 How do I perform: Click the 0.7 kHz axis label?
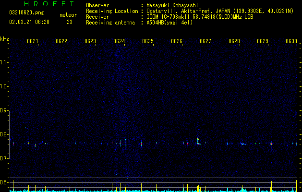[x=4, y=158]
